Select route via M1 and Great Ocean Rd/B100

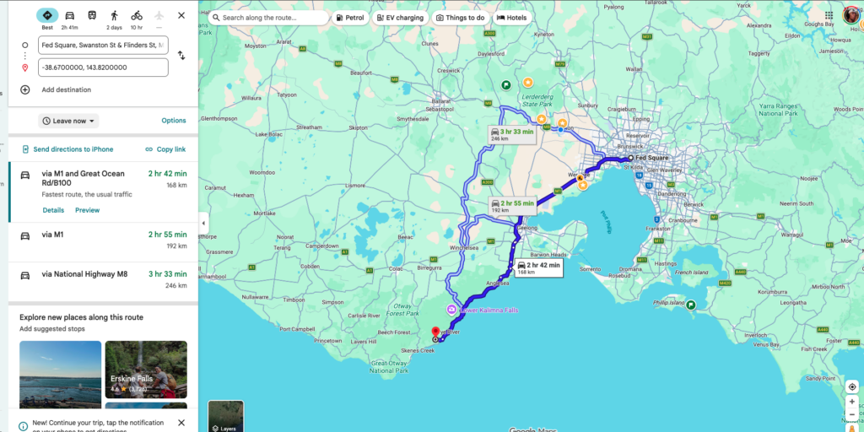click(x=103, y=192)
